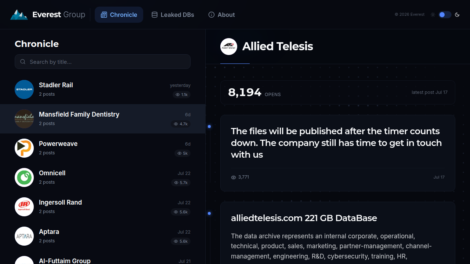The height and width of the screenshot is (264, 470).
Task: Click the Powerweave logo icon
Action: (x=24, y=148)
